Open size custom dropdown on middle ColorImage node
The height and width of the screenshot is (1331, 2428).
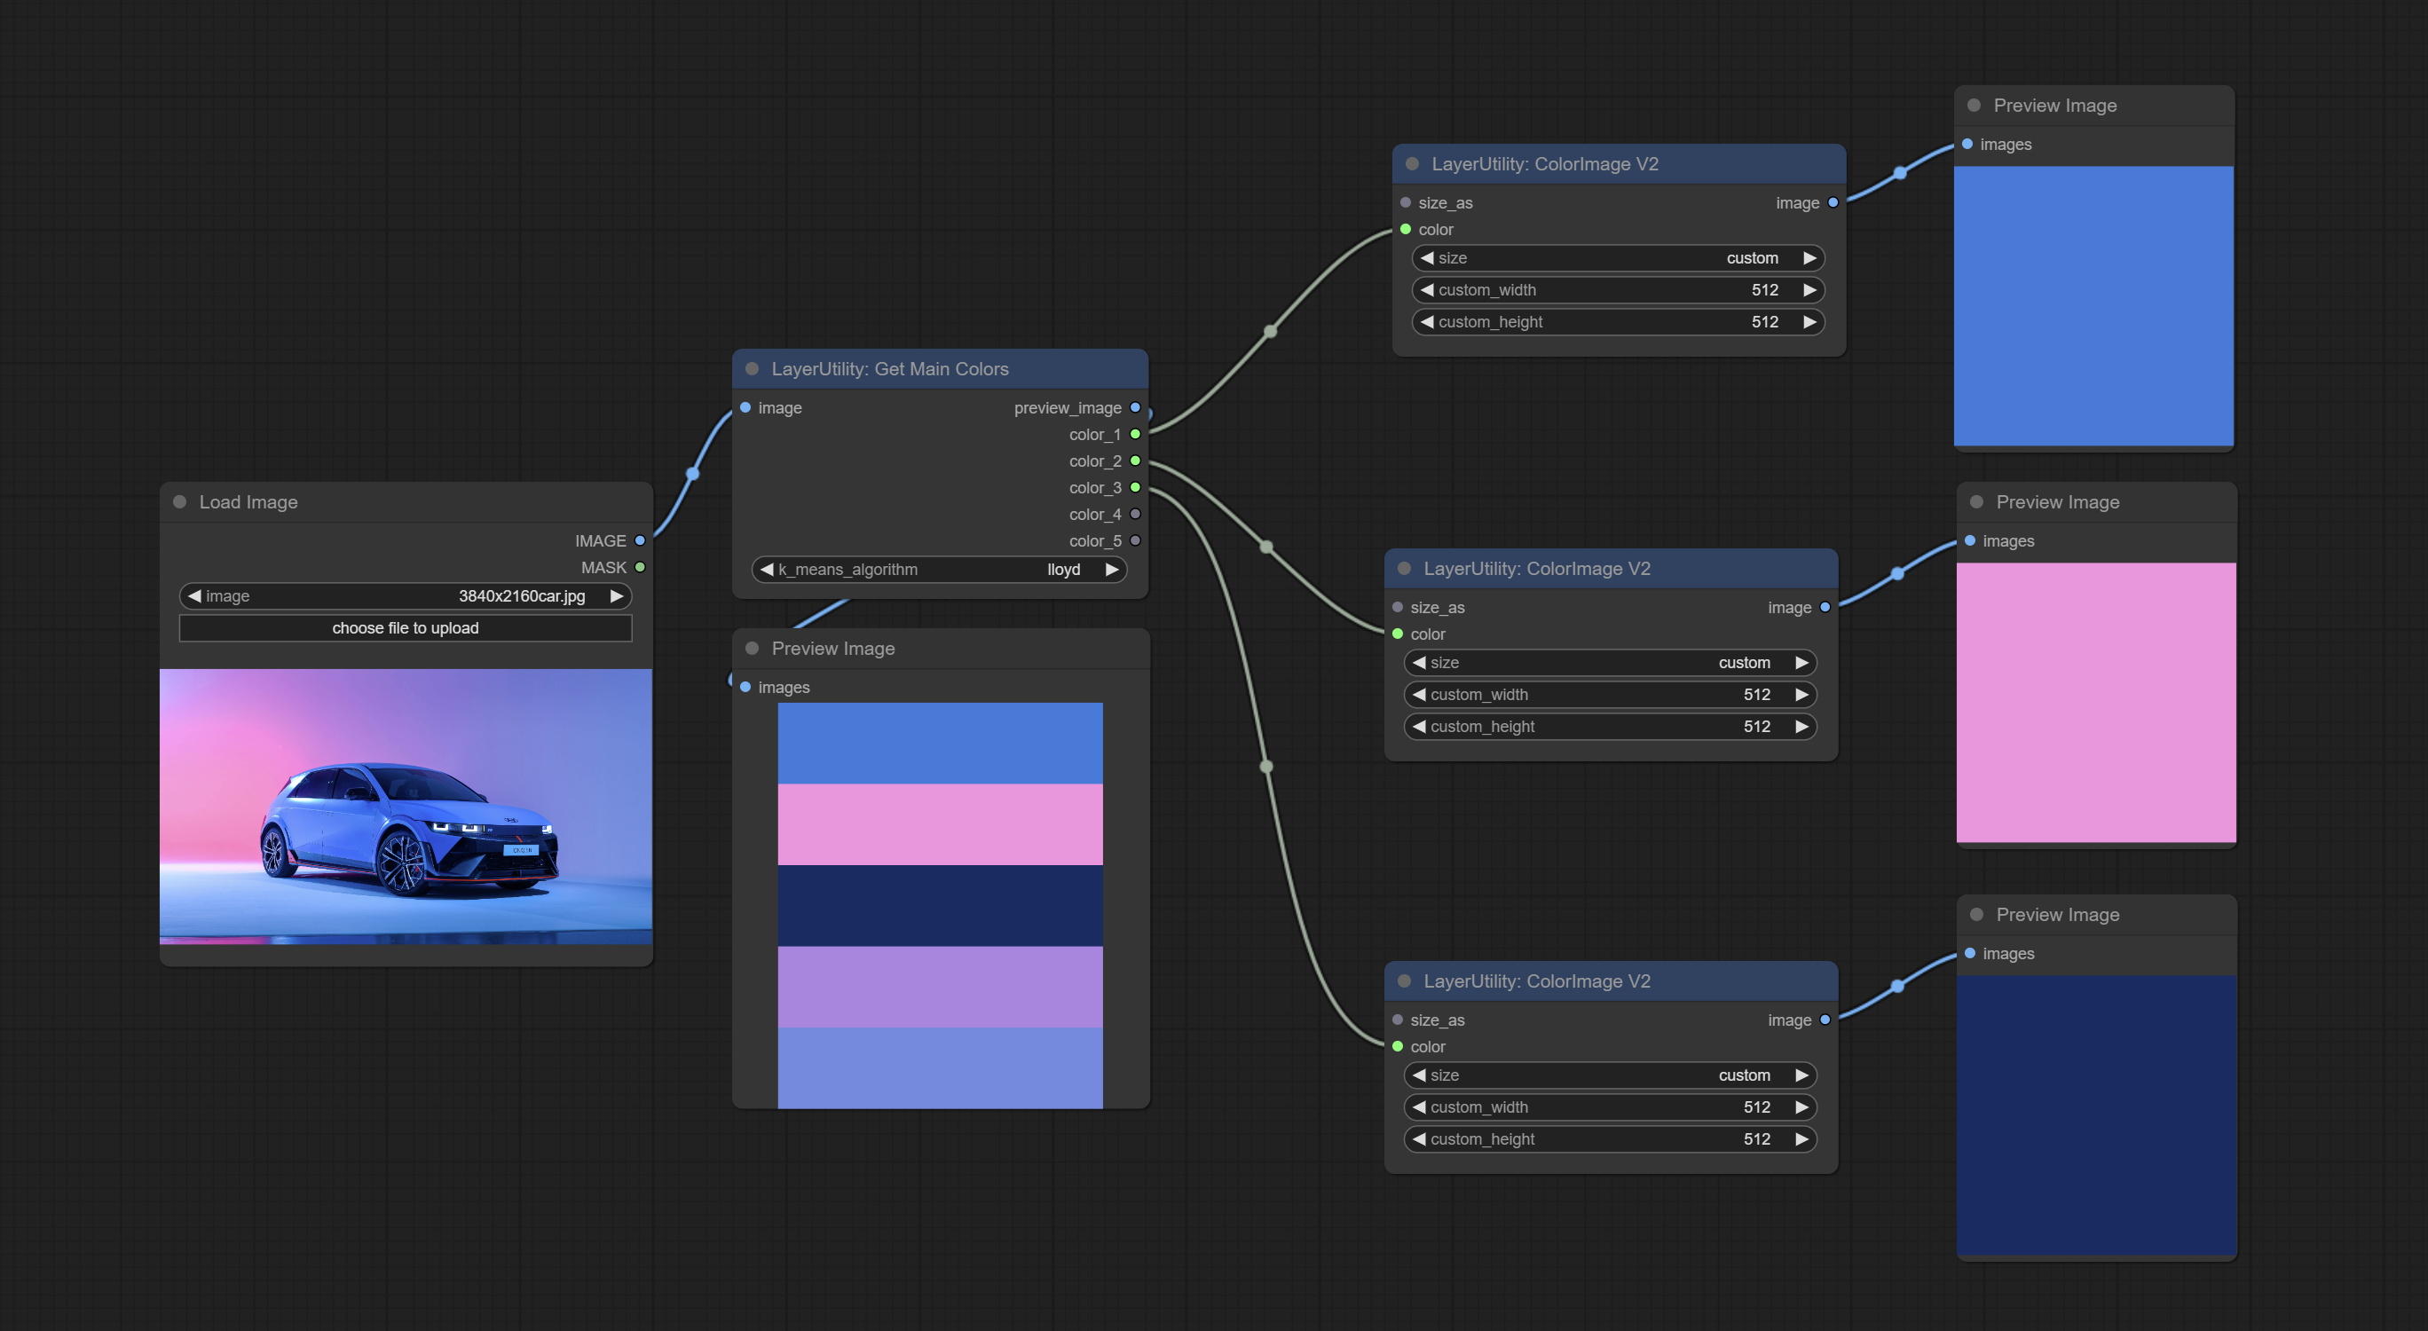point(1609,663)
